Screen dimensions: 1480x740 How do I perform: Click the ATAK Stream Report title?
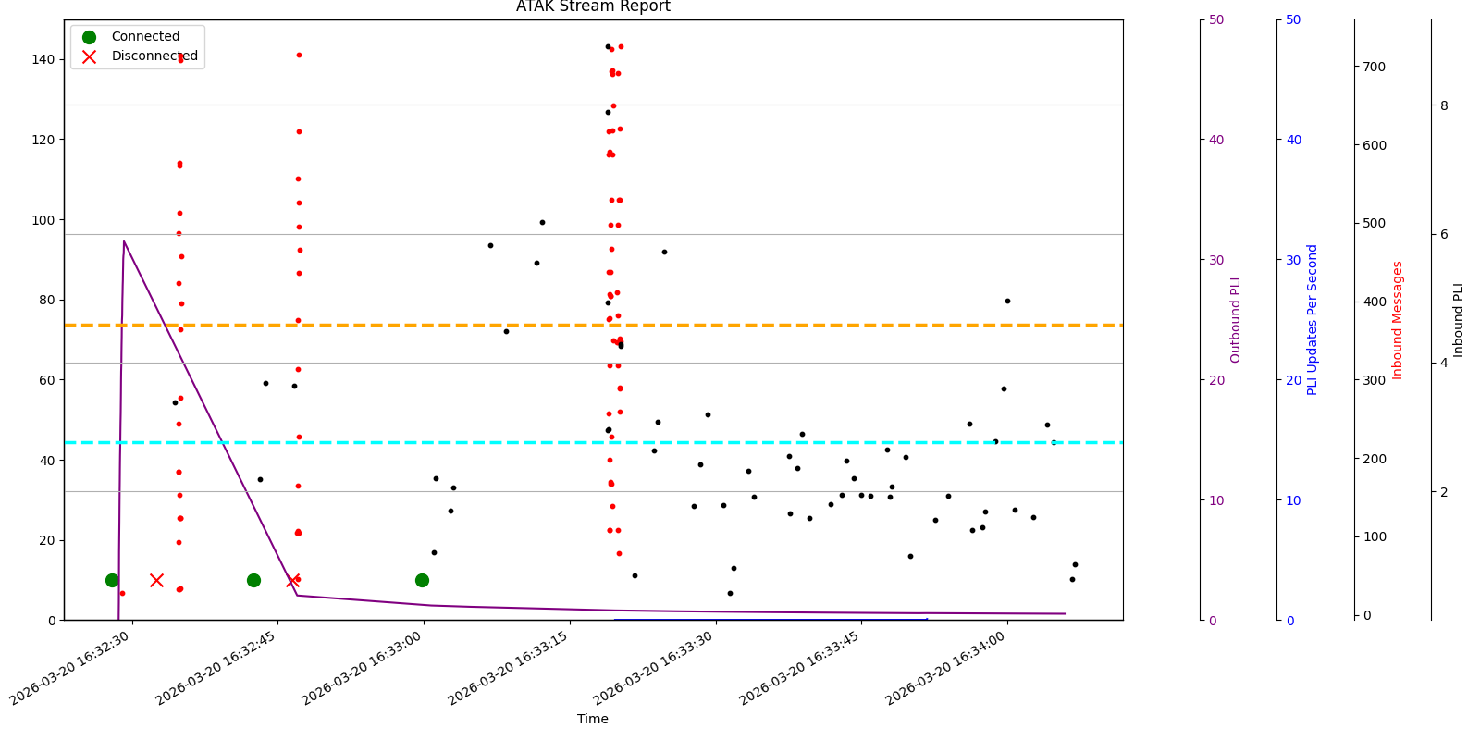tap(593, 7)
